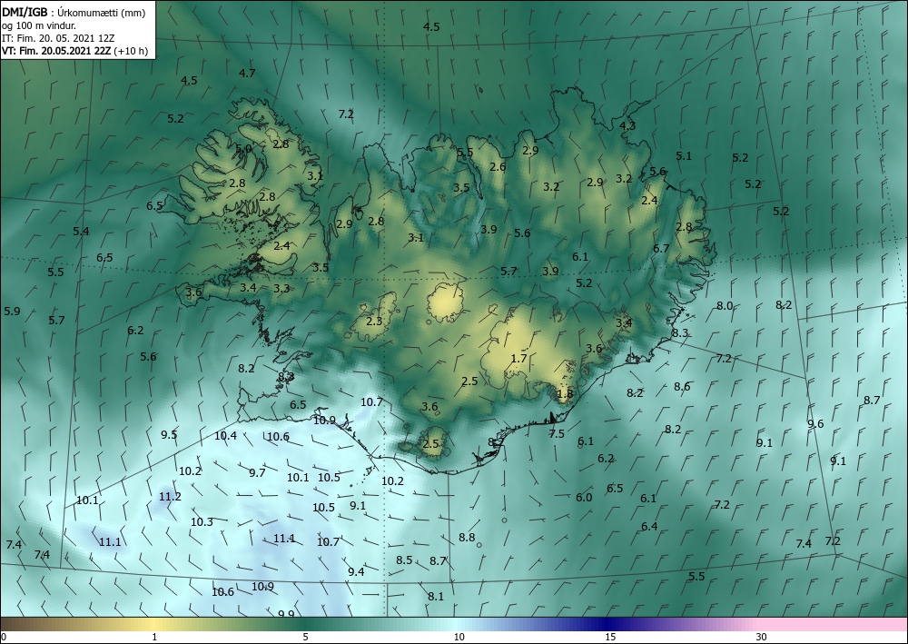Image resolution: width=908 pixels, height=644 pixels.
Task: Click color scale tick label '15'
Action: (x=610, y=638)
